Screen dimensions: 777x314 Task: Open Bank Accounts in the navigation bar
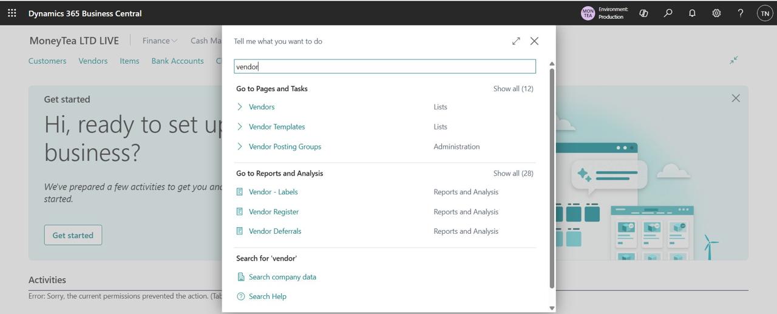(177, 61)
